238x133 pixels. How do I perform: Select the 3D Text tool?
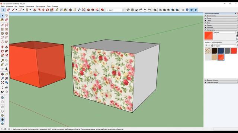(x=7, y=69)
